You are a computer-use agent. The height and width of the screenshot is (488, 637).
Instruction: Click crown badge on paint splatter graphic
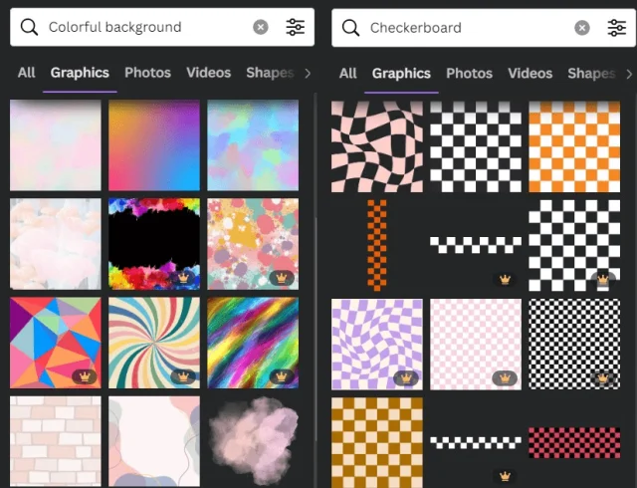282,278
